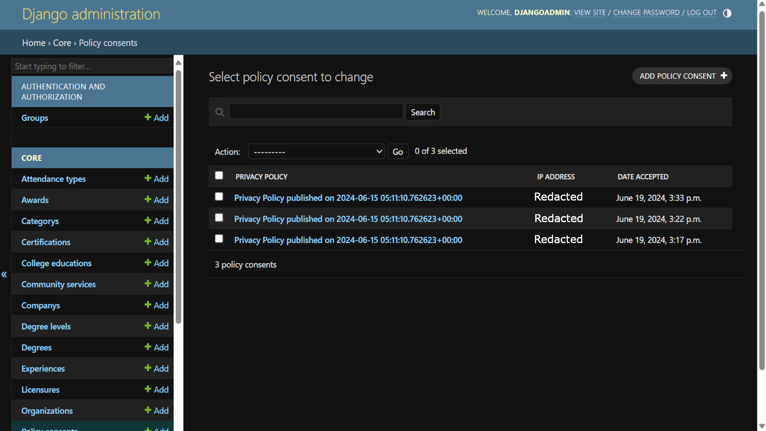766x431 pixels.
Task: Open Degrees in sidebar
Action: pos(37,348)
